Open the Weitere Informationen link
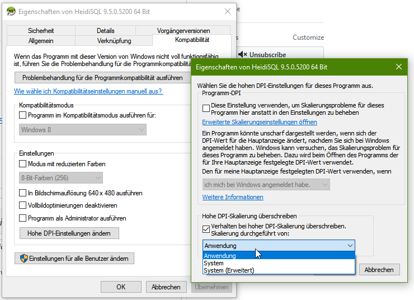 233,197
